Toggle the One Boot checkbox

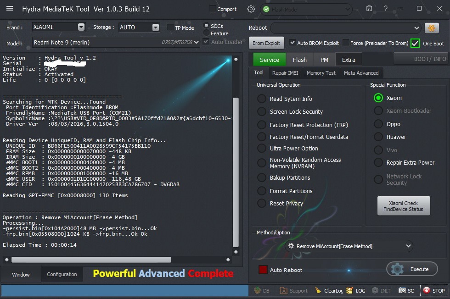415,43
